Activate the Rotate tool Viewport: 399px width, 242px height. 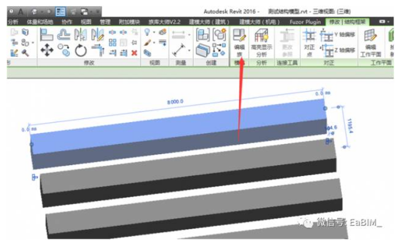81,50
